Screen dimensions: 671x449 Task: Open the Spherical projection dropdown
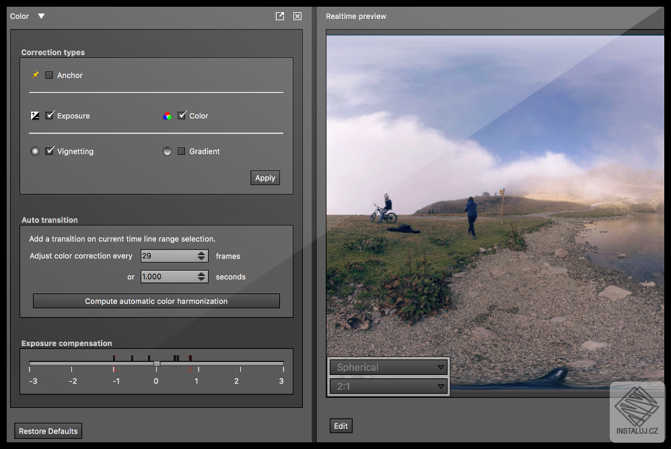[x=388, y=368]
